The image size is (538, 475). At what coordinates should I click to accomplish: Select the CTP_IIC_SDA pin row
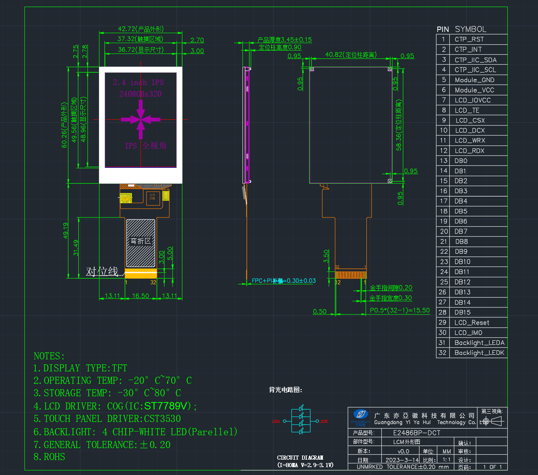472,60
